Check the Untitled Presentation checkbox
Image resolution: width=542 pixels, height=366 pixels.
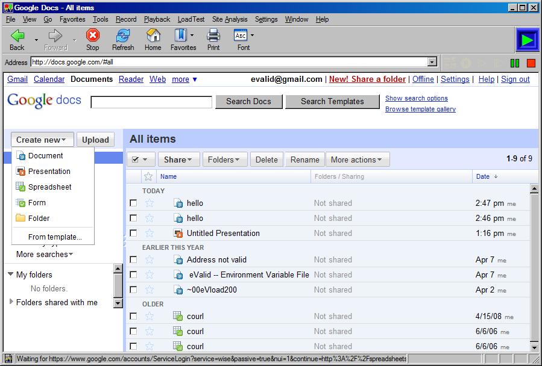pyautogui.click(x=133, y=234)
